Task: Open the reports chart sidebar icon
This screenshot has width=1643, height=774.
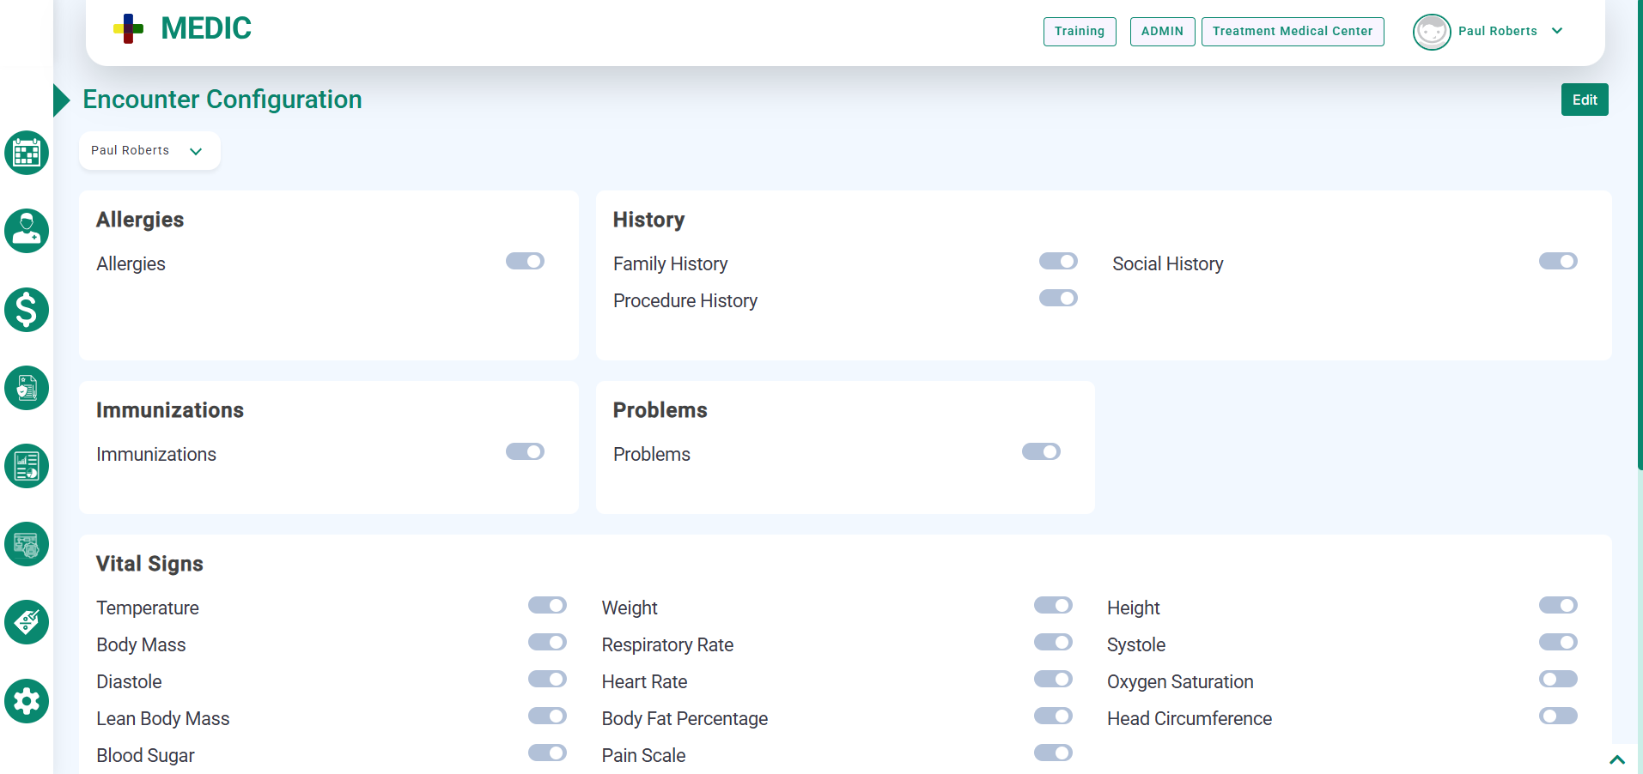Action: pyautogui.click(x=27, y=466)
